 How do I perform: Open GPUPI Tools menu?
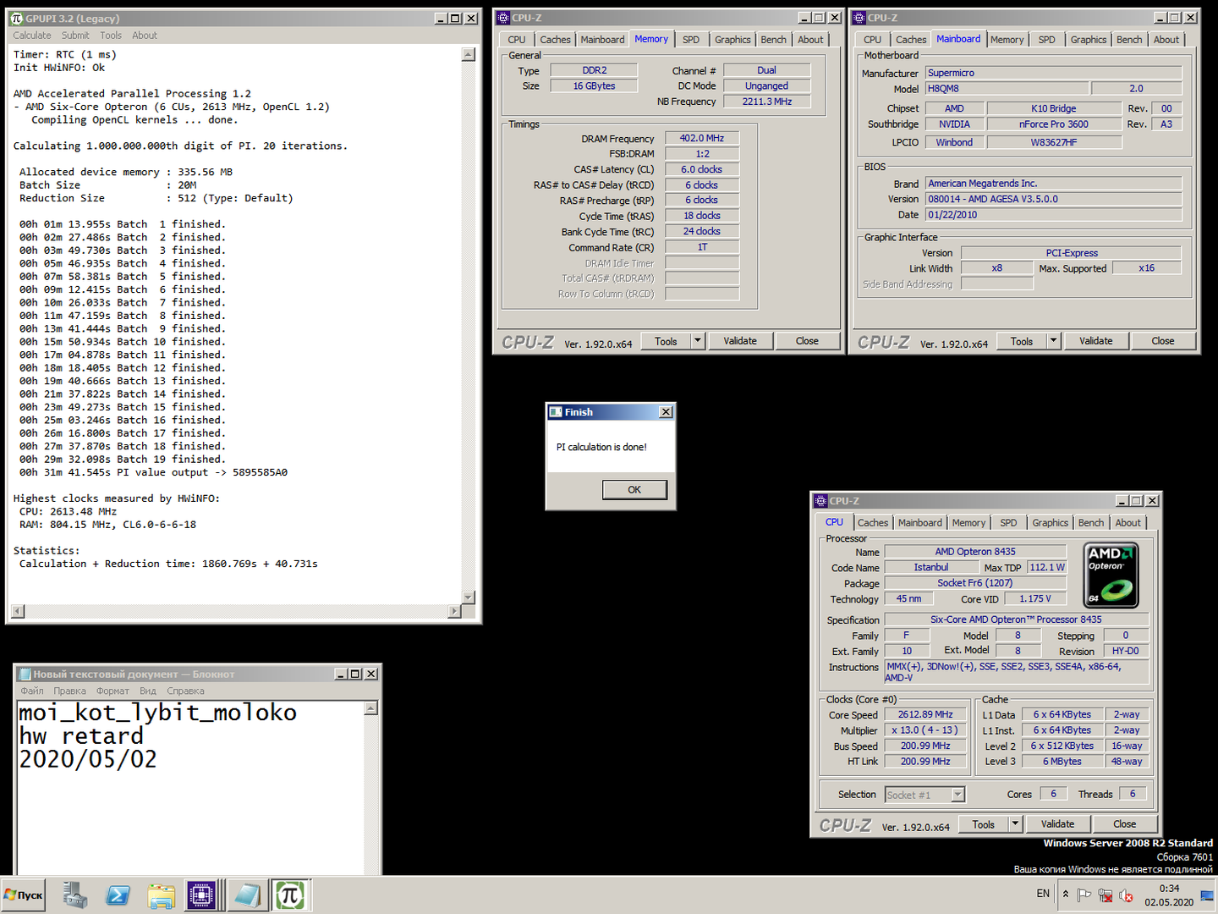(x=111, y=36)
